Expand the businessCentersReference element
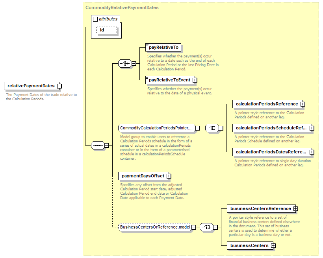The height and width of the screenshot is (258, 323). coord(295,208)
